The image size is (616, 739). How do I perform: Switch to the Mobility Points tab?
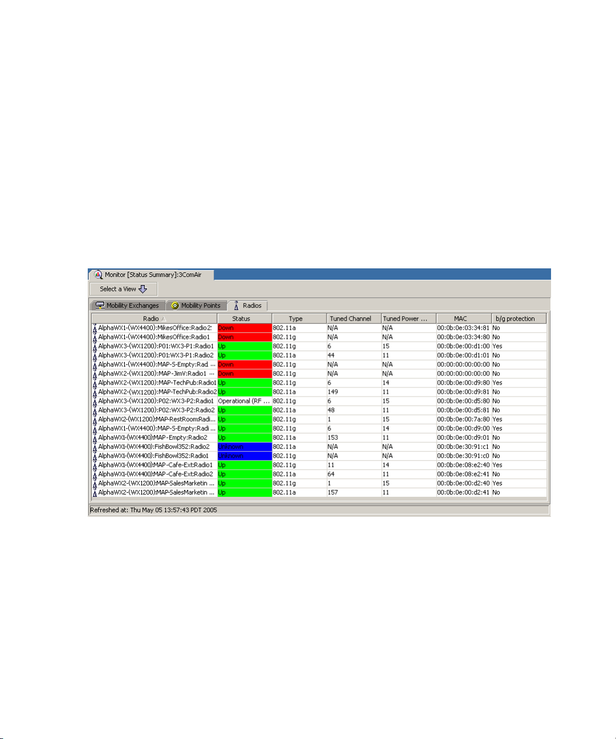click(x=196, y=305)
